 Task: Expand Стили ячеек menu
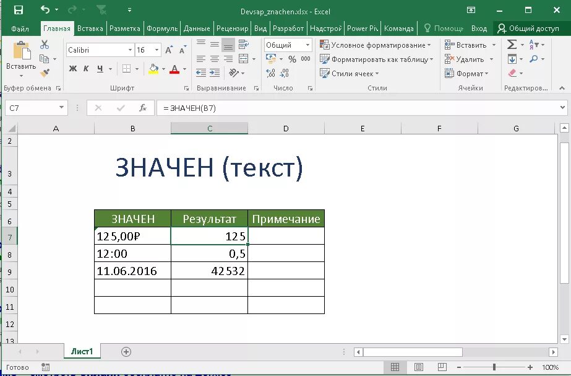tap(377, 73)
